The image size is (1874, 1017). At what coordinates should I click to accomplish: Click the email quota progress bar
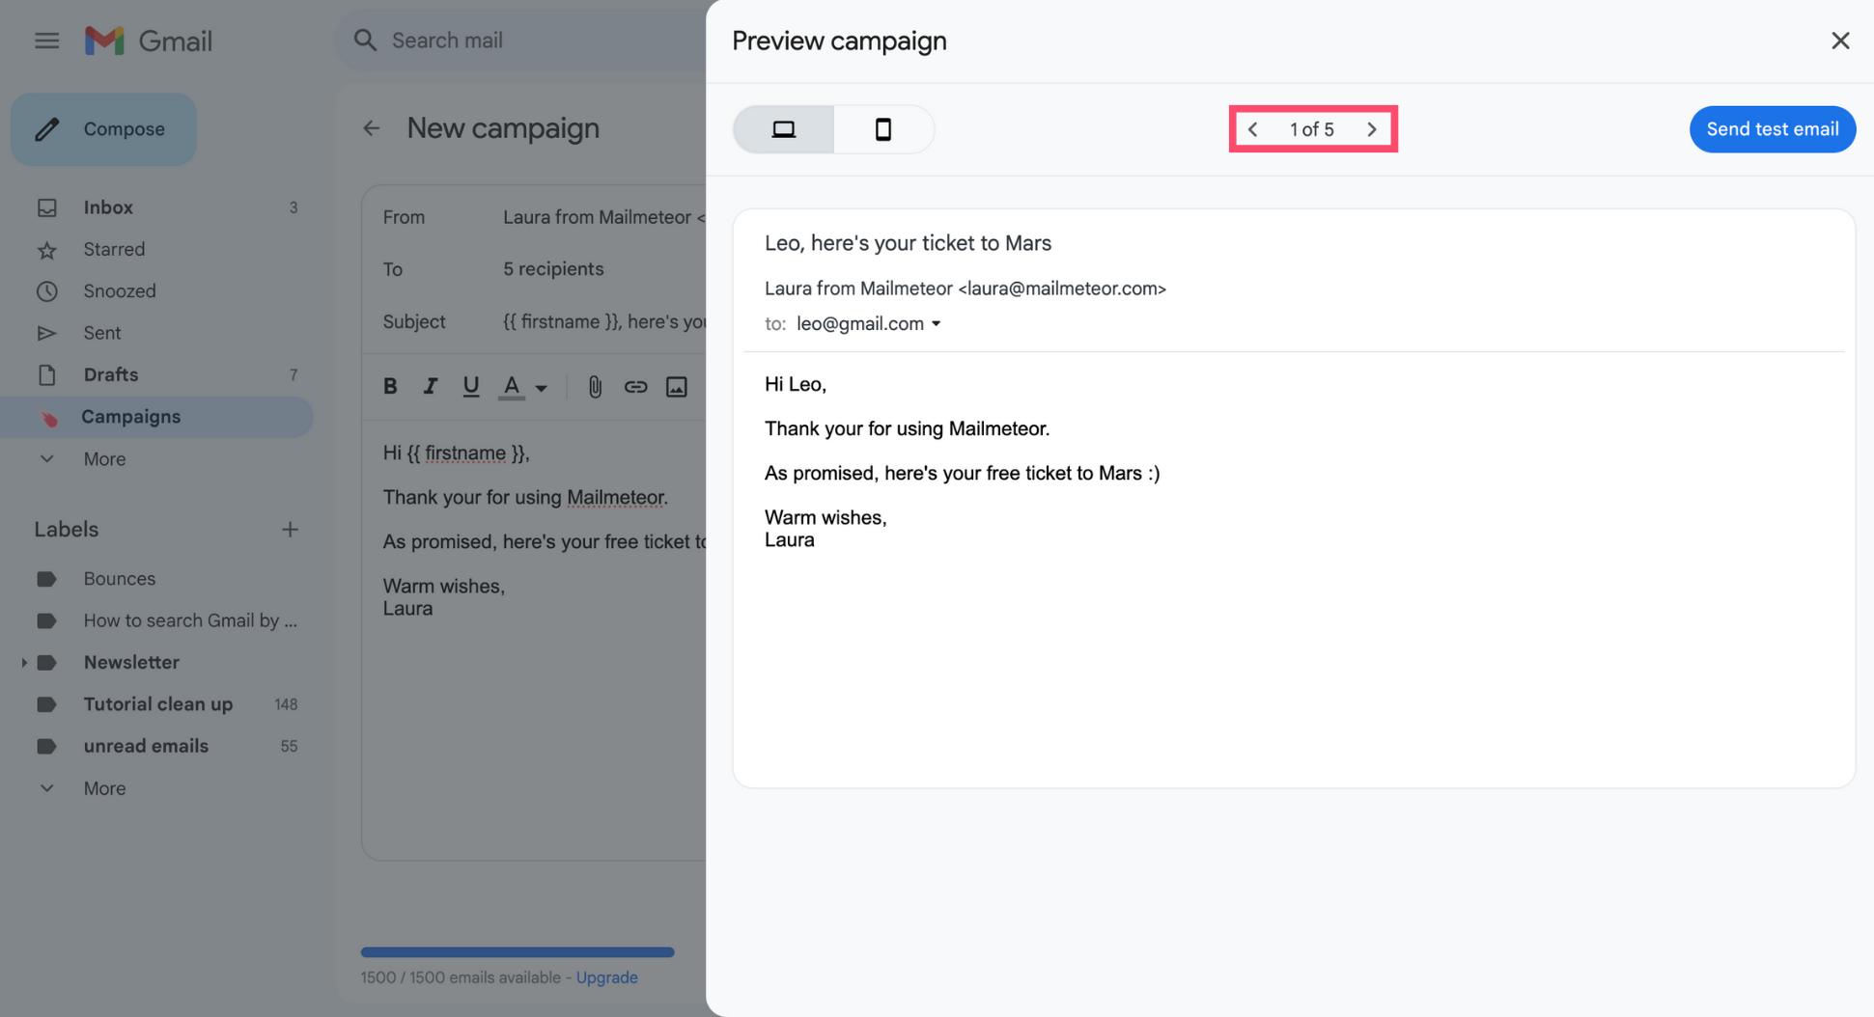click(x=517, y=952)
